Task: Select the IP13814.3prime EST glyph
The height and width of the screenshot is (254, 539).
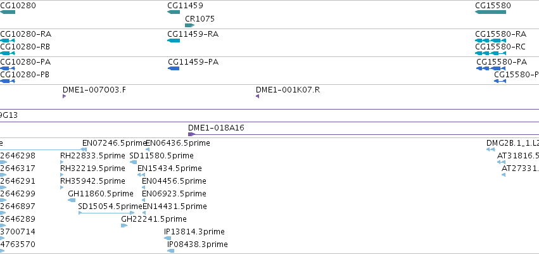Action: click(x=167, y=238)
